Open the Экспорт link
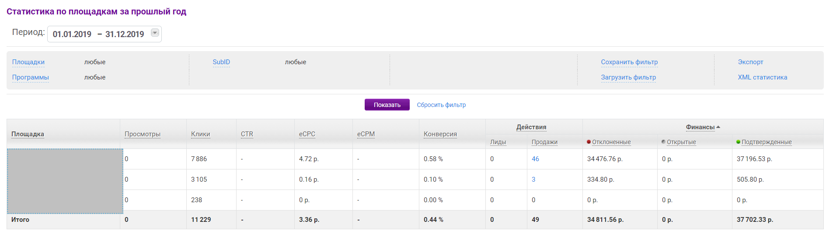Viewport: 826px width, 245px height. click(x=750, y=62)
